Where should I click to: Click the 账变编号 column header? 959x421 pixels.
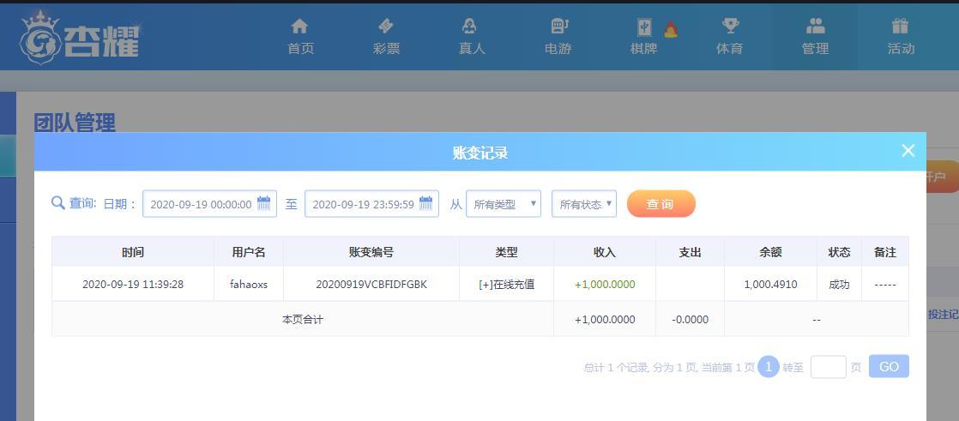pos(371,252)
